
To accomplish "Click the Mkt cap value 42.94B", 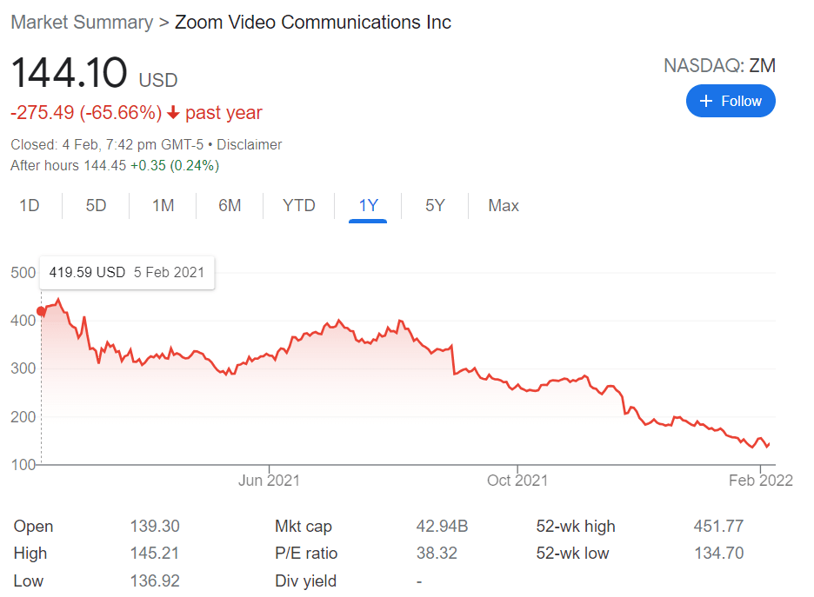I will coord(442,527).
